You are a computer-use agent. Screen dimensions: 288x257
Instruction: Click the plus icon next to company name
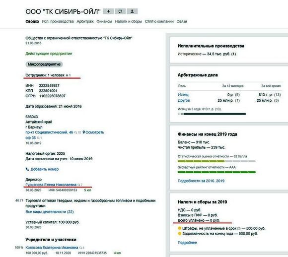[x=108, y=11]
